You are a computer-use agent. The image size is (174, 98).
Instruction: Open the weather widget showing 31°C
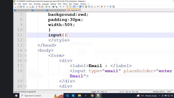[x=147, y=96]
